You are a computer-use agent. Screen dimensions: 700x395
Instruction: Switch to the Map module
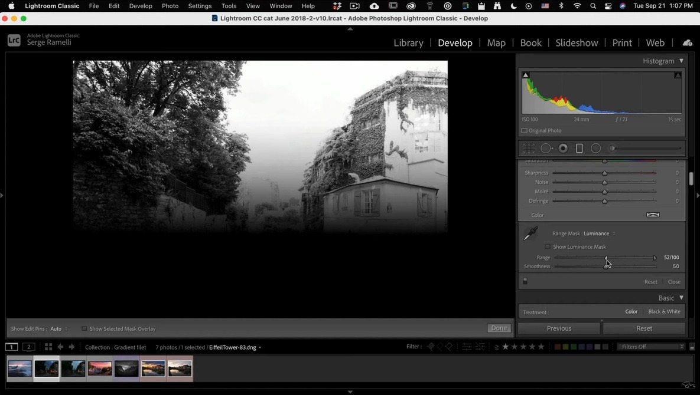[496, 43]
